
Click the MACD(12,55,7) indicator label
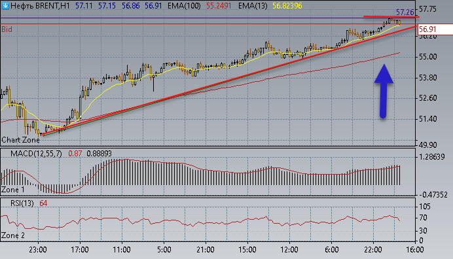point(37,154)
